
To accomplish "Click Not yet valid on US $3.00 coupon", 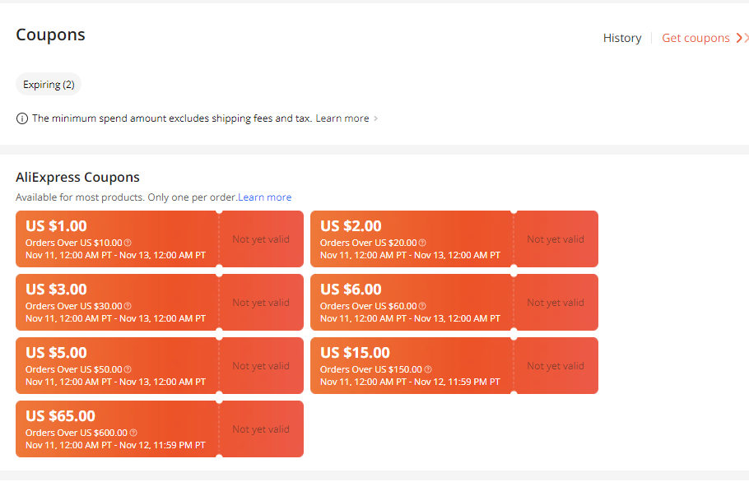I will pos(261,303).
